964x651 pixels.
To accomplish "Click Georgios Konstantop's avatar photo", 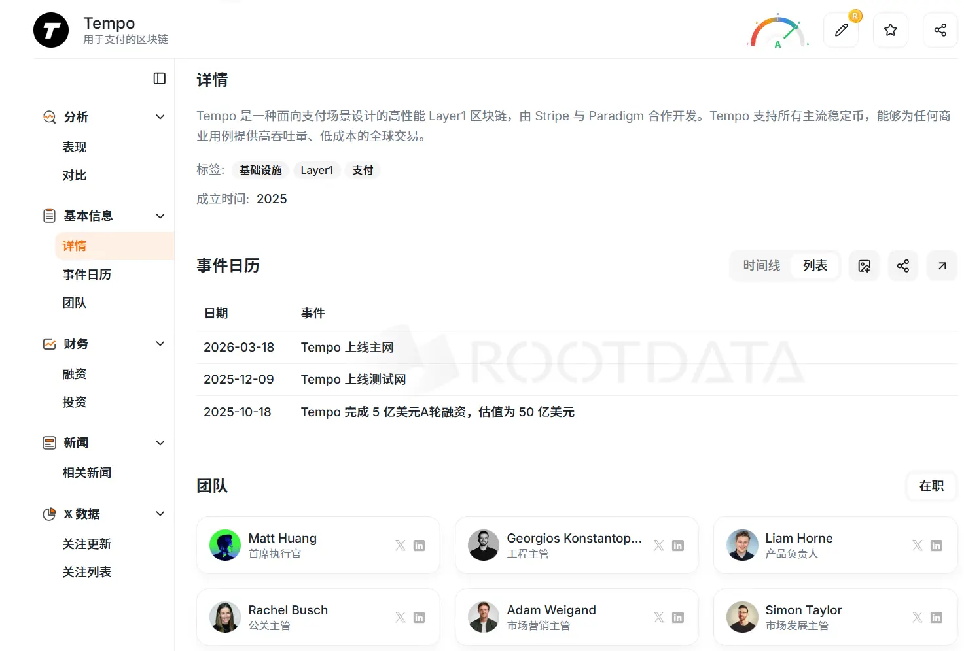I will [484, 545].
